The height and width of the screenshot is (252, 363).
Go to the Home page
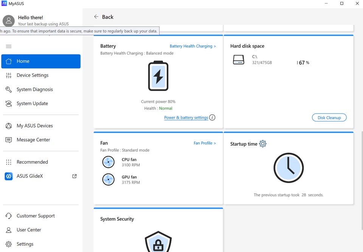click(41, 61)
